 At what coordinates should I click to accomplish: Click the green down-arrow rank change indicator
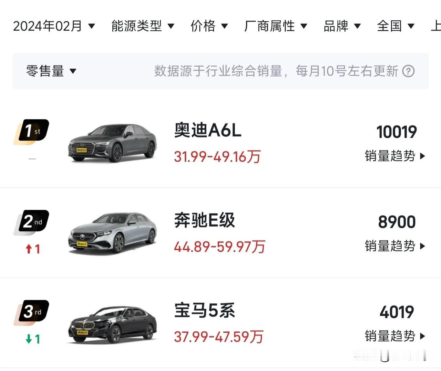(33, 339)
